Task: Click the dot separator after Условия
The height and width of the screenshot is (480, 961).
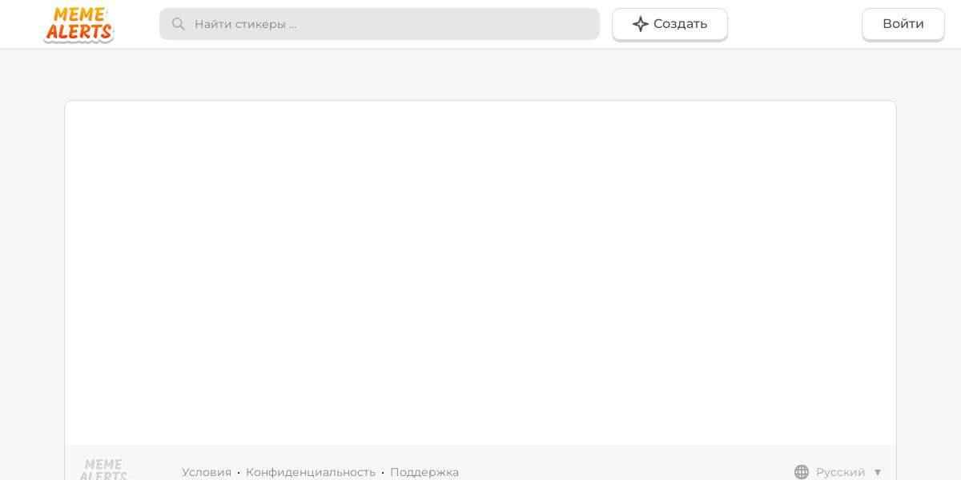Action: point(239,473)
